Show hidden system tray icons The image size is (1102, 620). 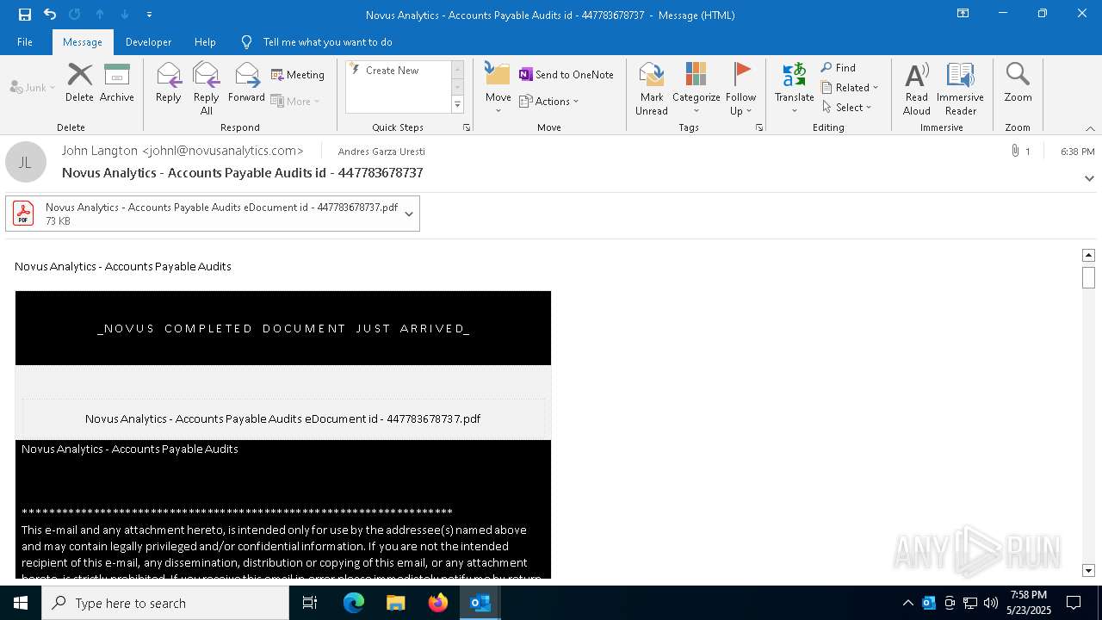(x=907, y=603)
